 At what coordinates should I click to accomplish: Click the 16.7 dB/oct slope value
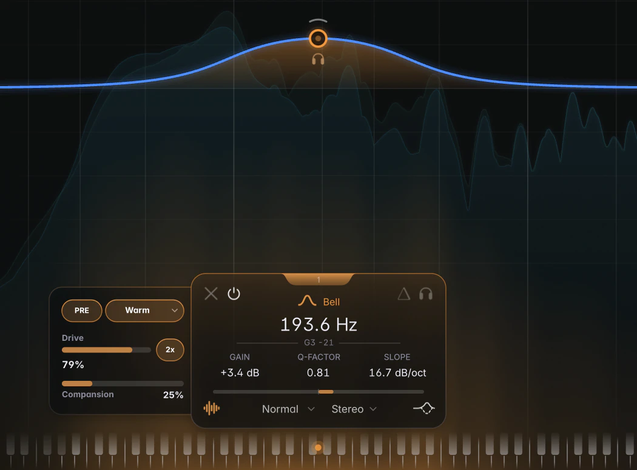[x=397, y=372]
